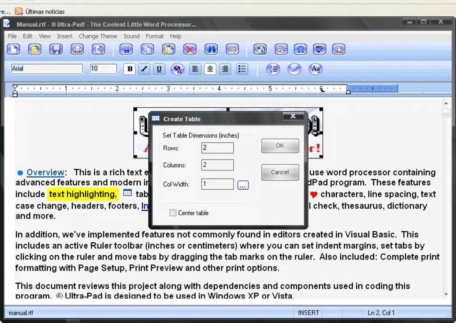Click the New document toolbar icon
Viewport: 456px width, 323px height.
[x=14, y=49]
